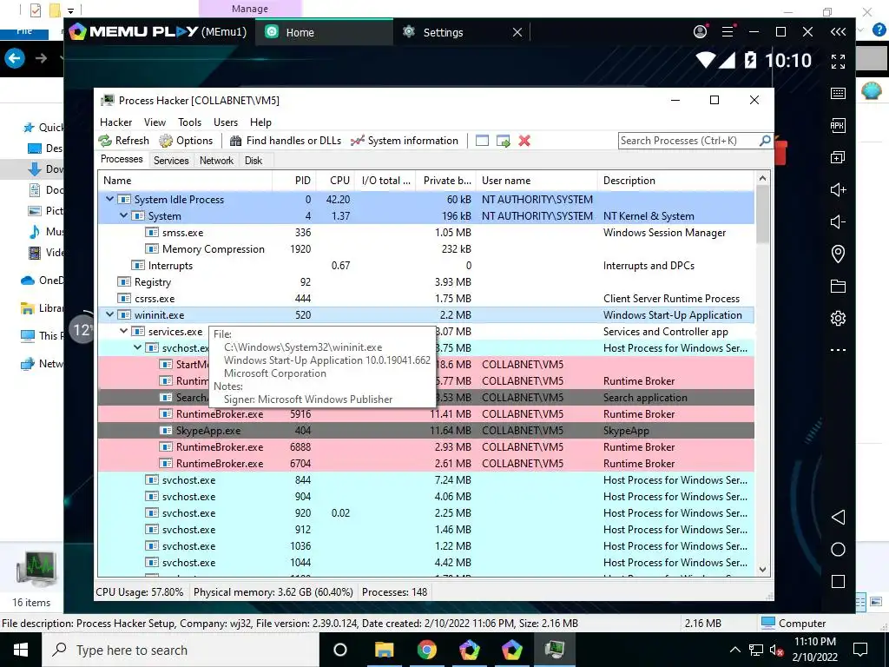Sort by the CPU column header
Screen dimensions: 889x667
point(335,181)
